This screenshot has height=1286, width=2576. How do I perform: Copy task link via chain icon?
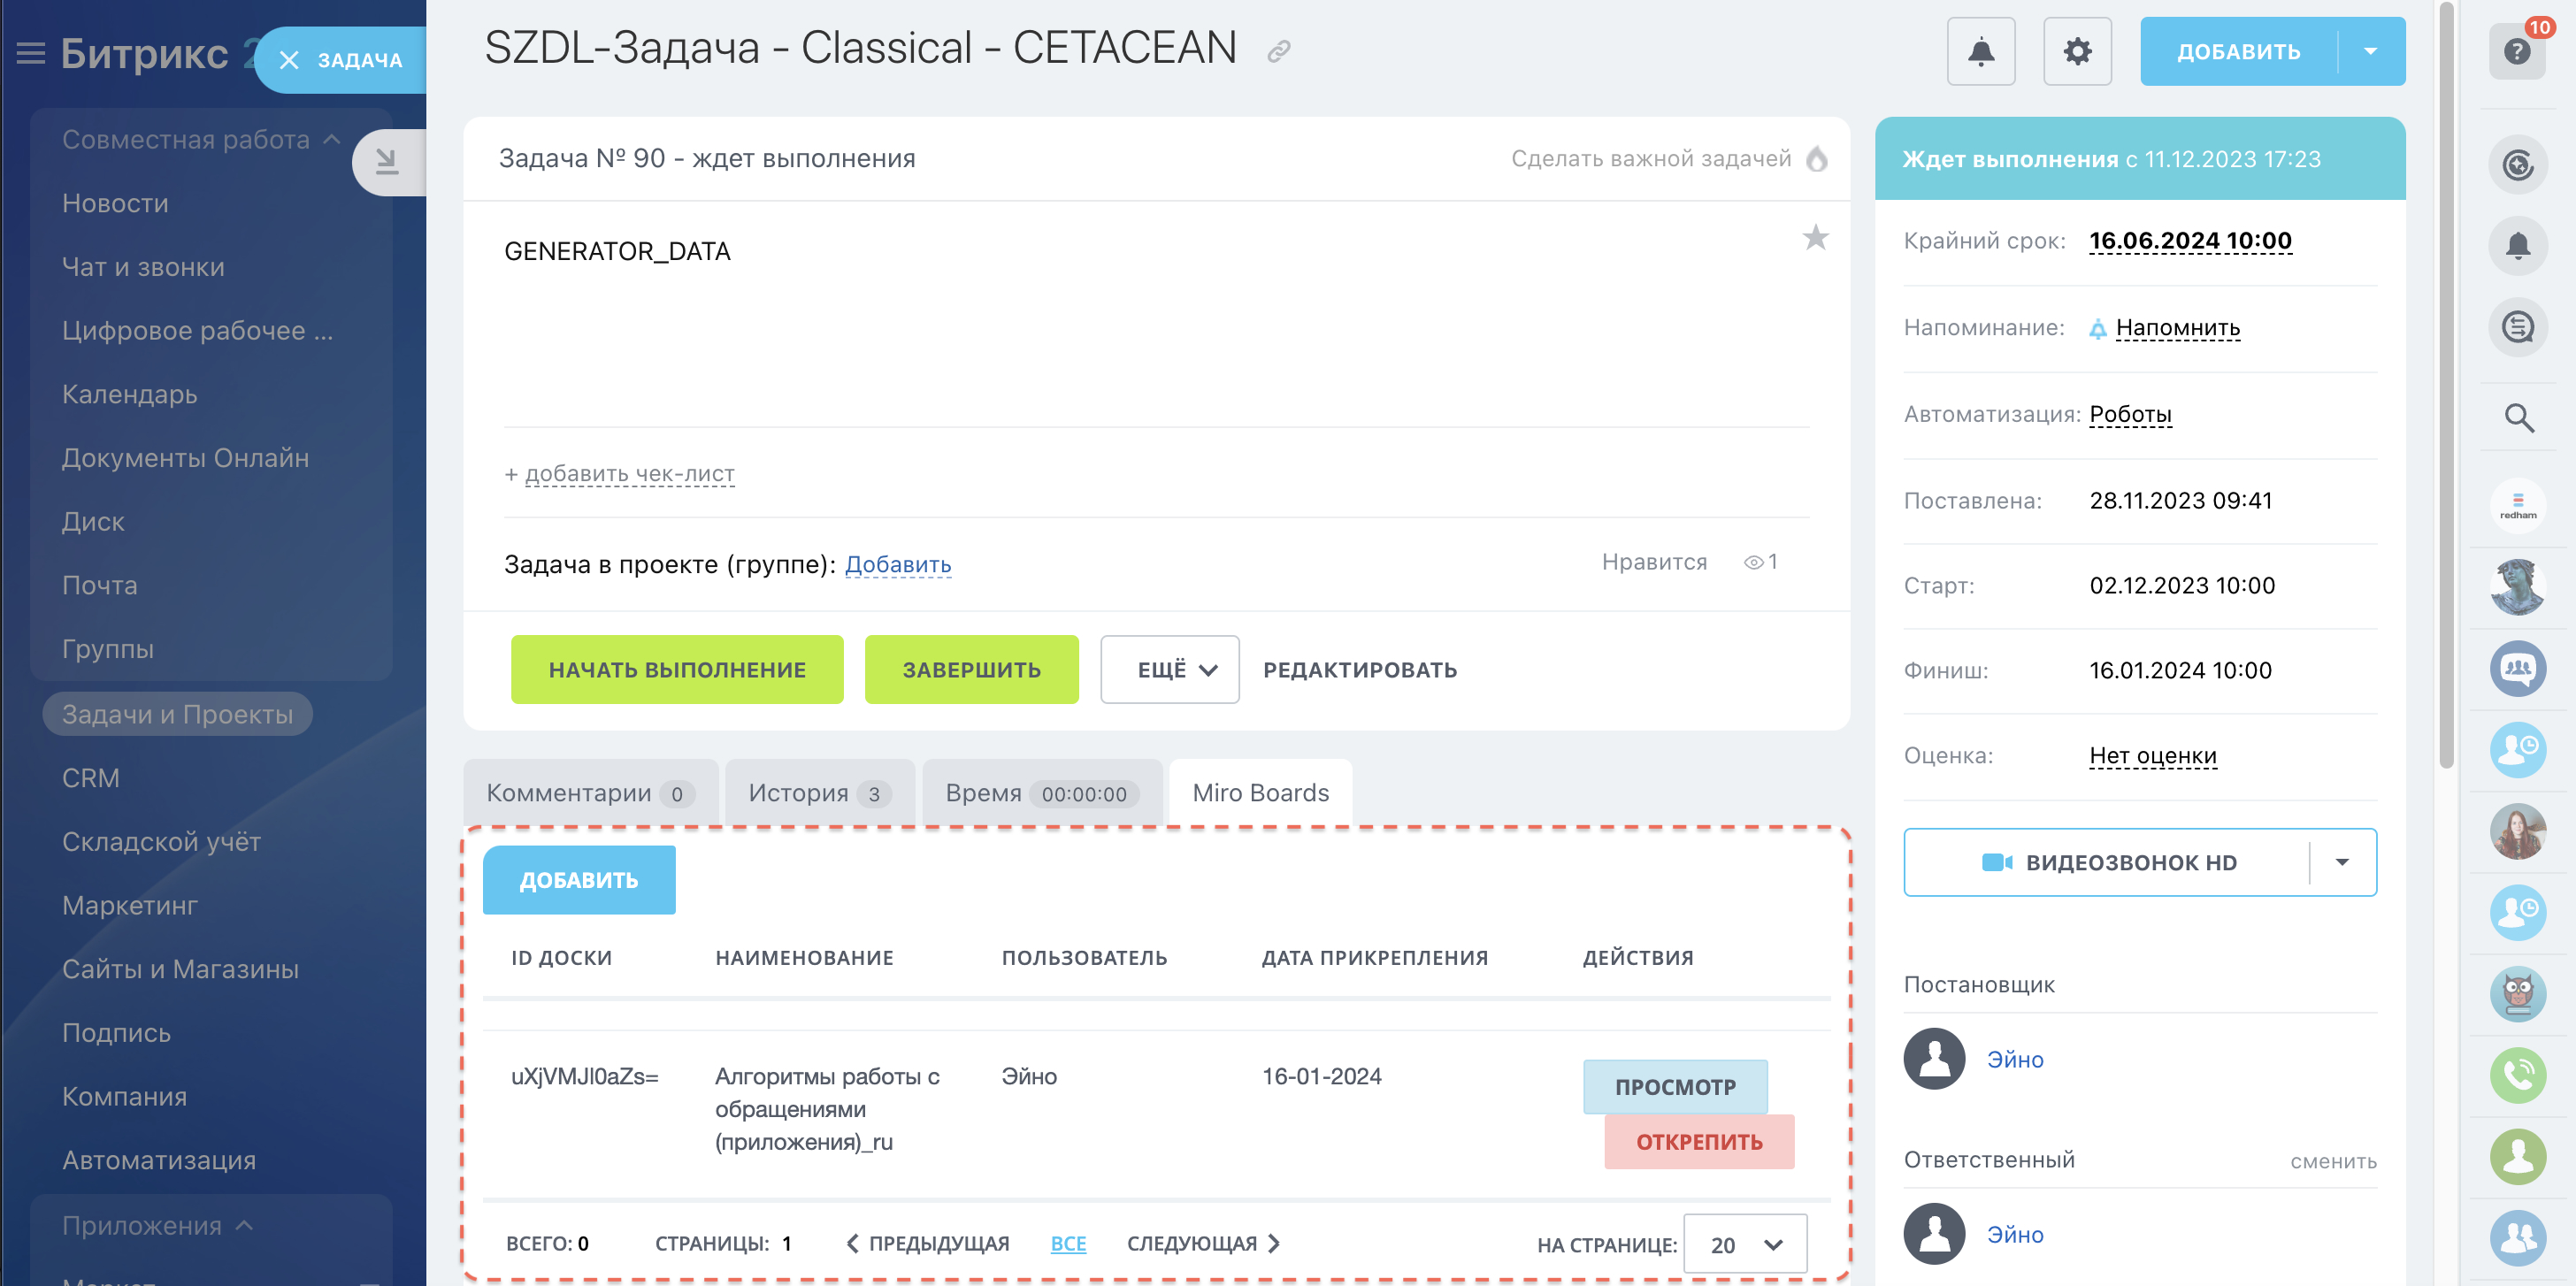point(1278,51)
